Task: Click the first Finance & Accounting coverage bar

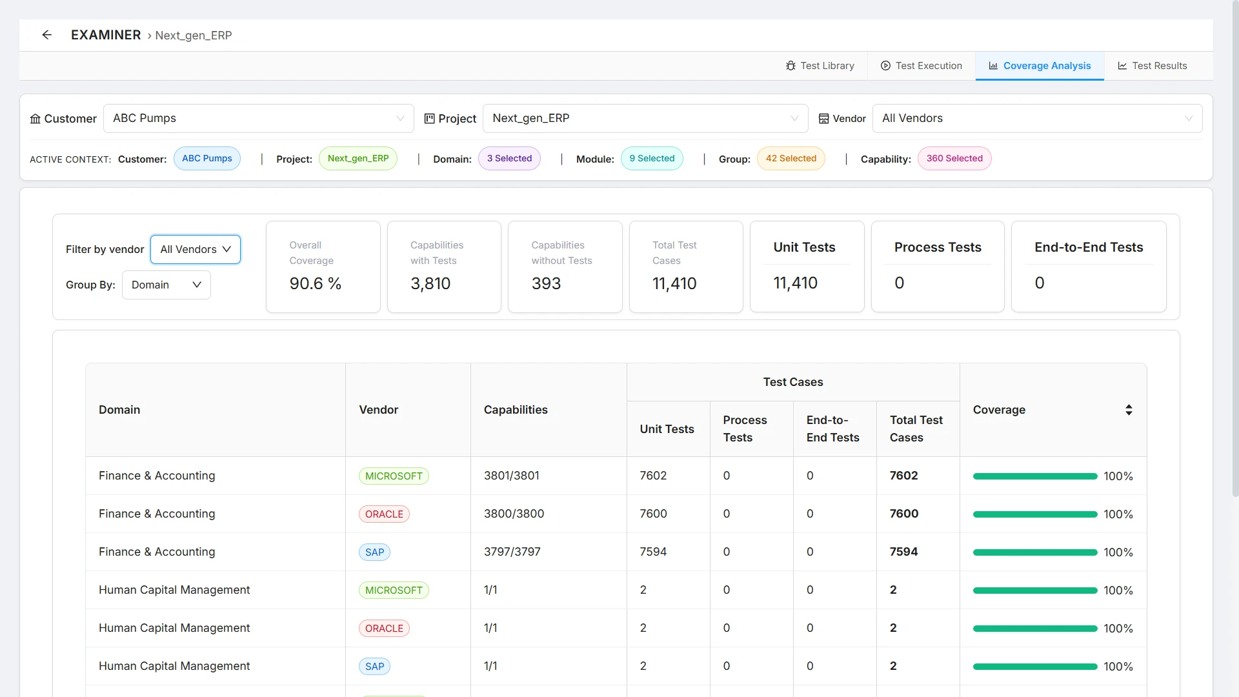Action: coord(1035,476)
